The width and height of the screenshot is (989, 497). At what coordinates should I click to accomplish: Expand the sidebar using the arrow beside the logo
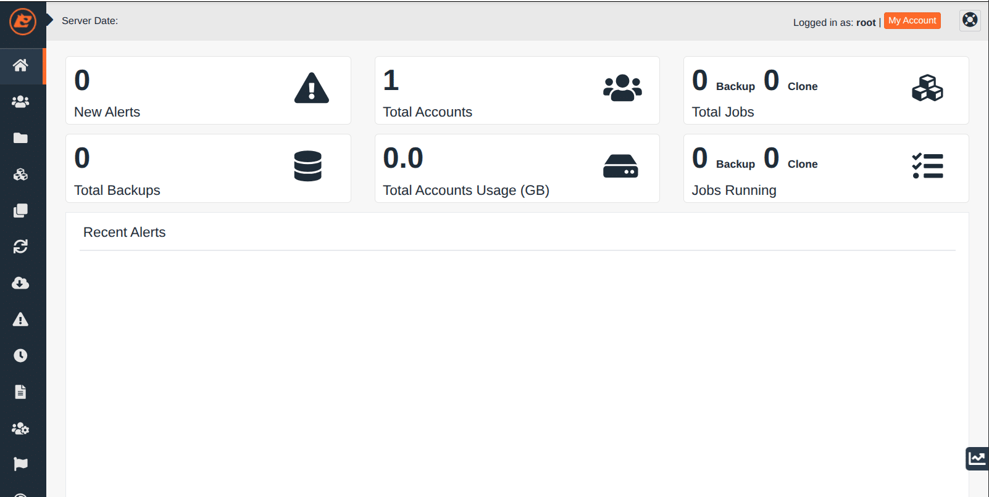pos(50,20)
